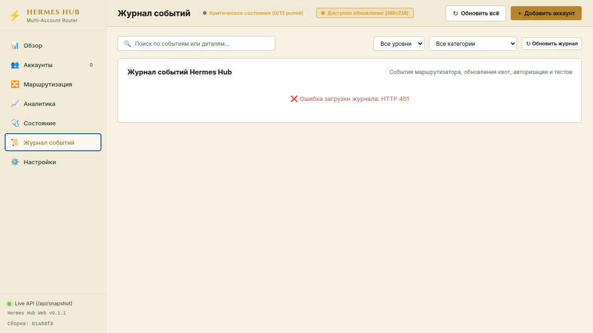The width and height of the screenshot is (593, 333).
Task: Focus the event search input field
Action: tap(196, 43)
